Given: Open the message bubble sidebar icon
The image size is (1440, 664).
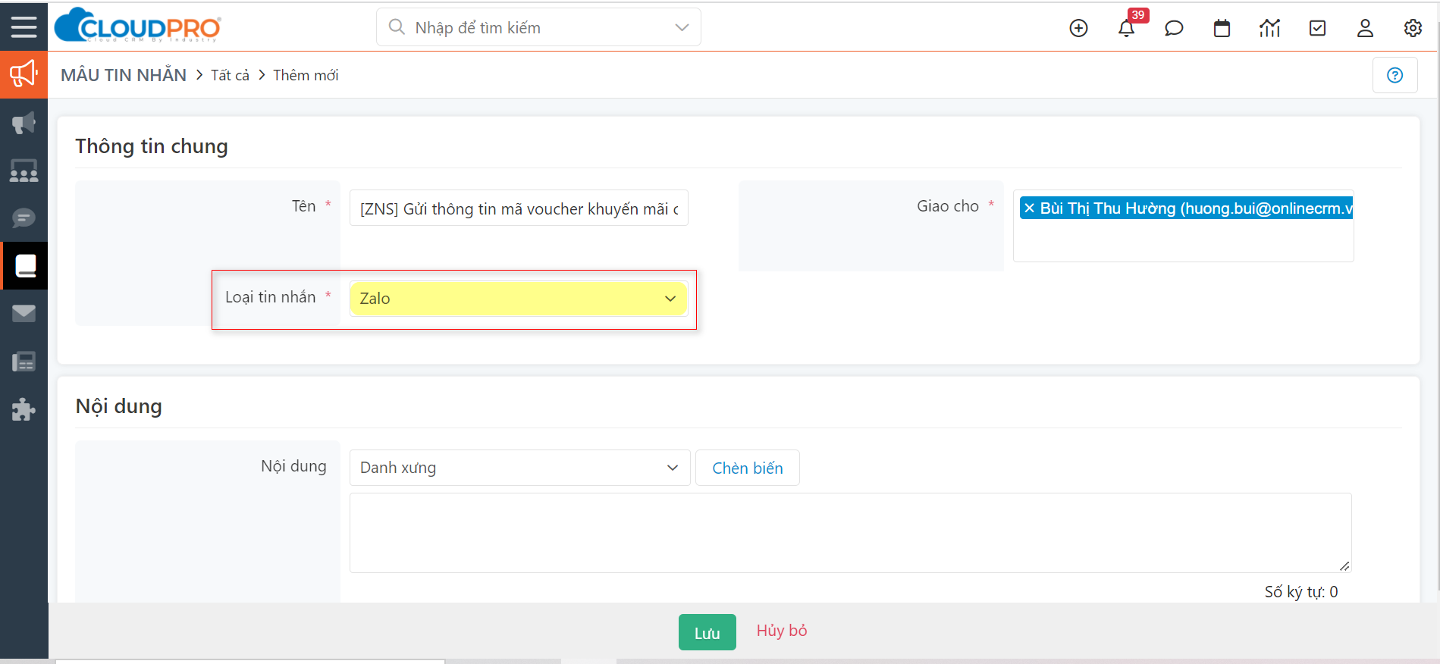Looking at the screenshot, I should (x=24, y=218).
